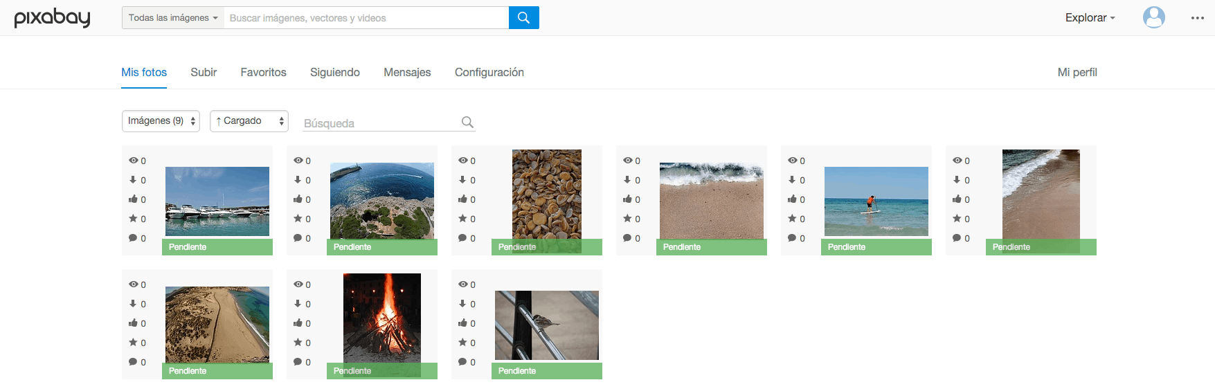Expand the Todas las imágenes dropdown
1215x389 pixels.
(x=173, y=18)
